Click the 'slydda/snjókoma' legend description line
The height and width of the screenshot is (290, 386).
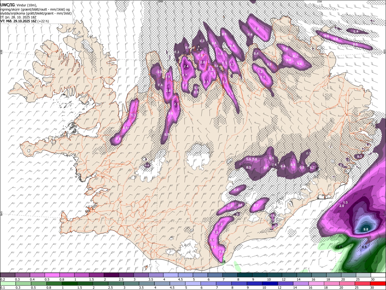(36, 13)
